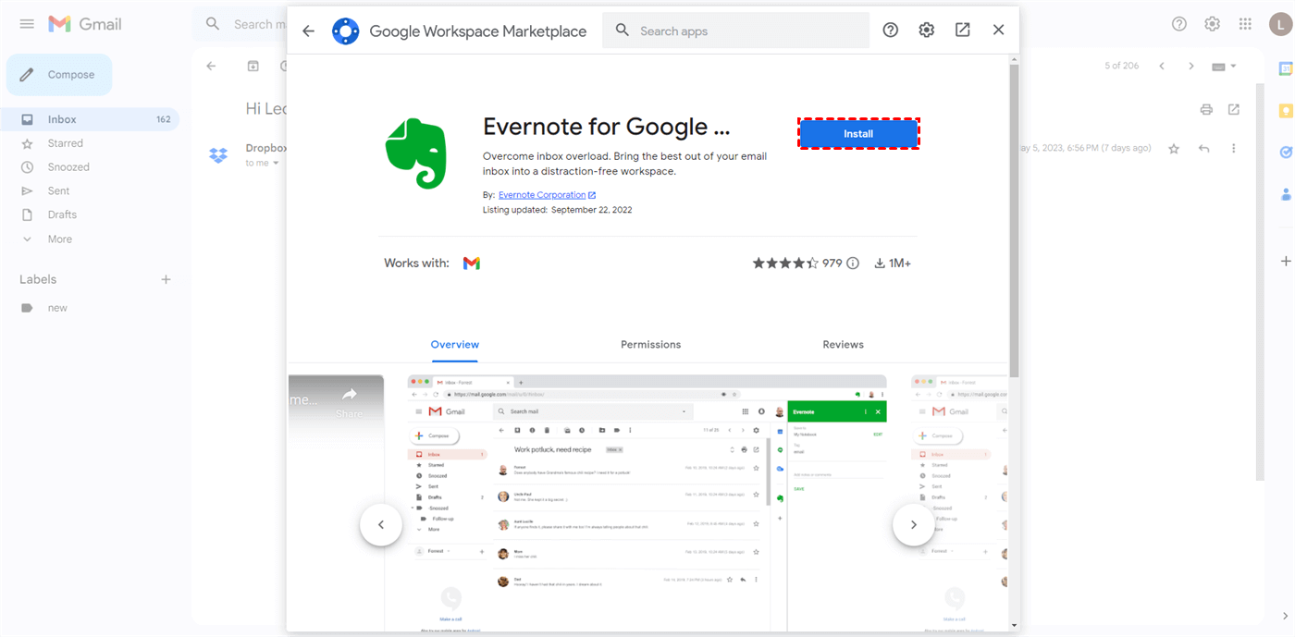Click the Evernote elephant logo

coord(416,153)
